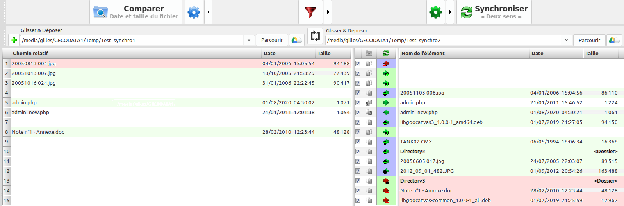
Task: Sort left list by Taille column
Action: [333, 53]
